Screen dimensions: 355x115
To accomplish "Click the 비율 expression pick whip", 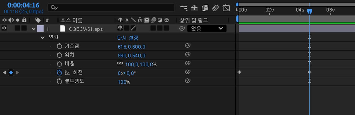I will tap(187, 63).
